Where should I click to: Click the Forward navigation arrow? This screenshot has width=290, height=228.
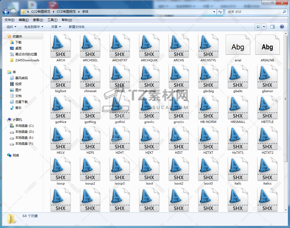coord(13,12)
